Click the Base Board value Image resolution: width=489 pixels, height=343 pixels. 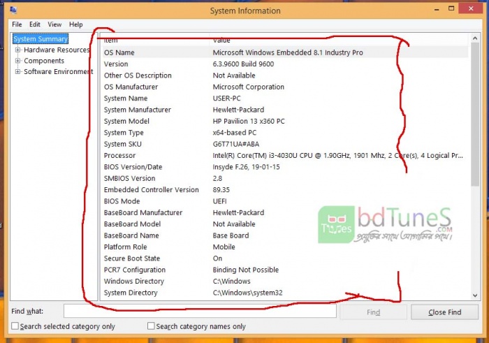[231, 235]
